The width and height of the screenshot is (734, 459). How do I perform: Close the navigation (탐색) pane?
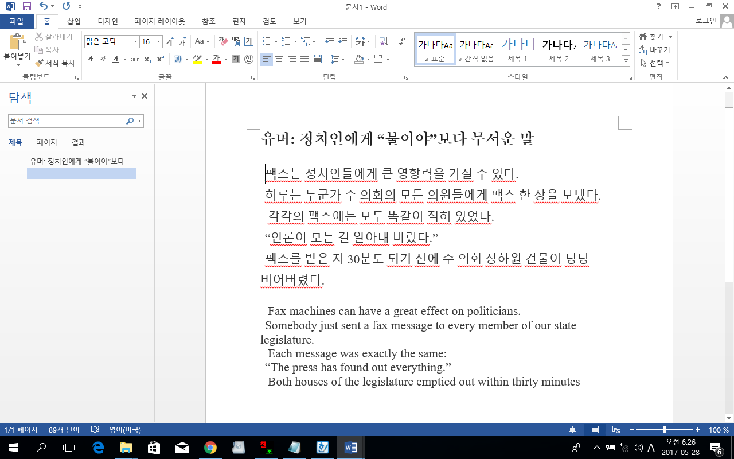(145, 96)
